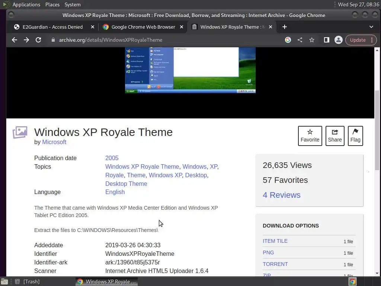This screenshot has height=286, width=381.
Task: Click the scrollbar down arrow
Action: [x=377, y=273]
